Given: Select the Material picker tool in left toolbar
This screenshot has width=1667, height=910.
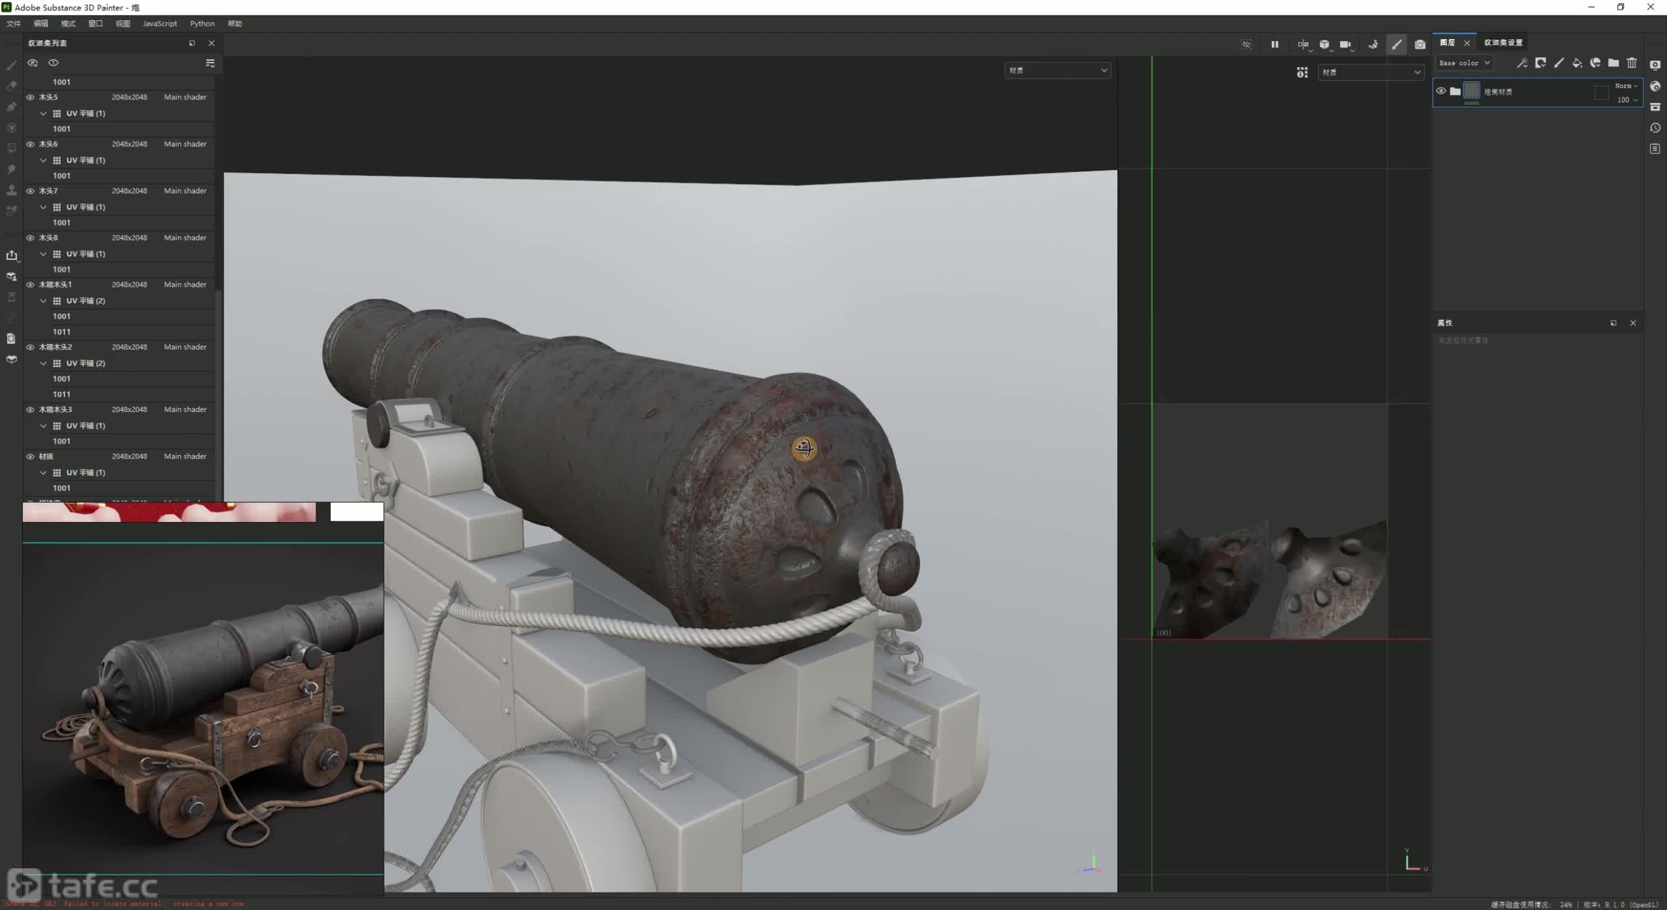Looking at the screenshot, I should tap(11, 211).
